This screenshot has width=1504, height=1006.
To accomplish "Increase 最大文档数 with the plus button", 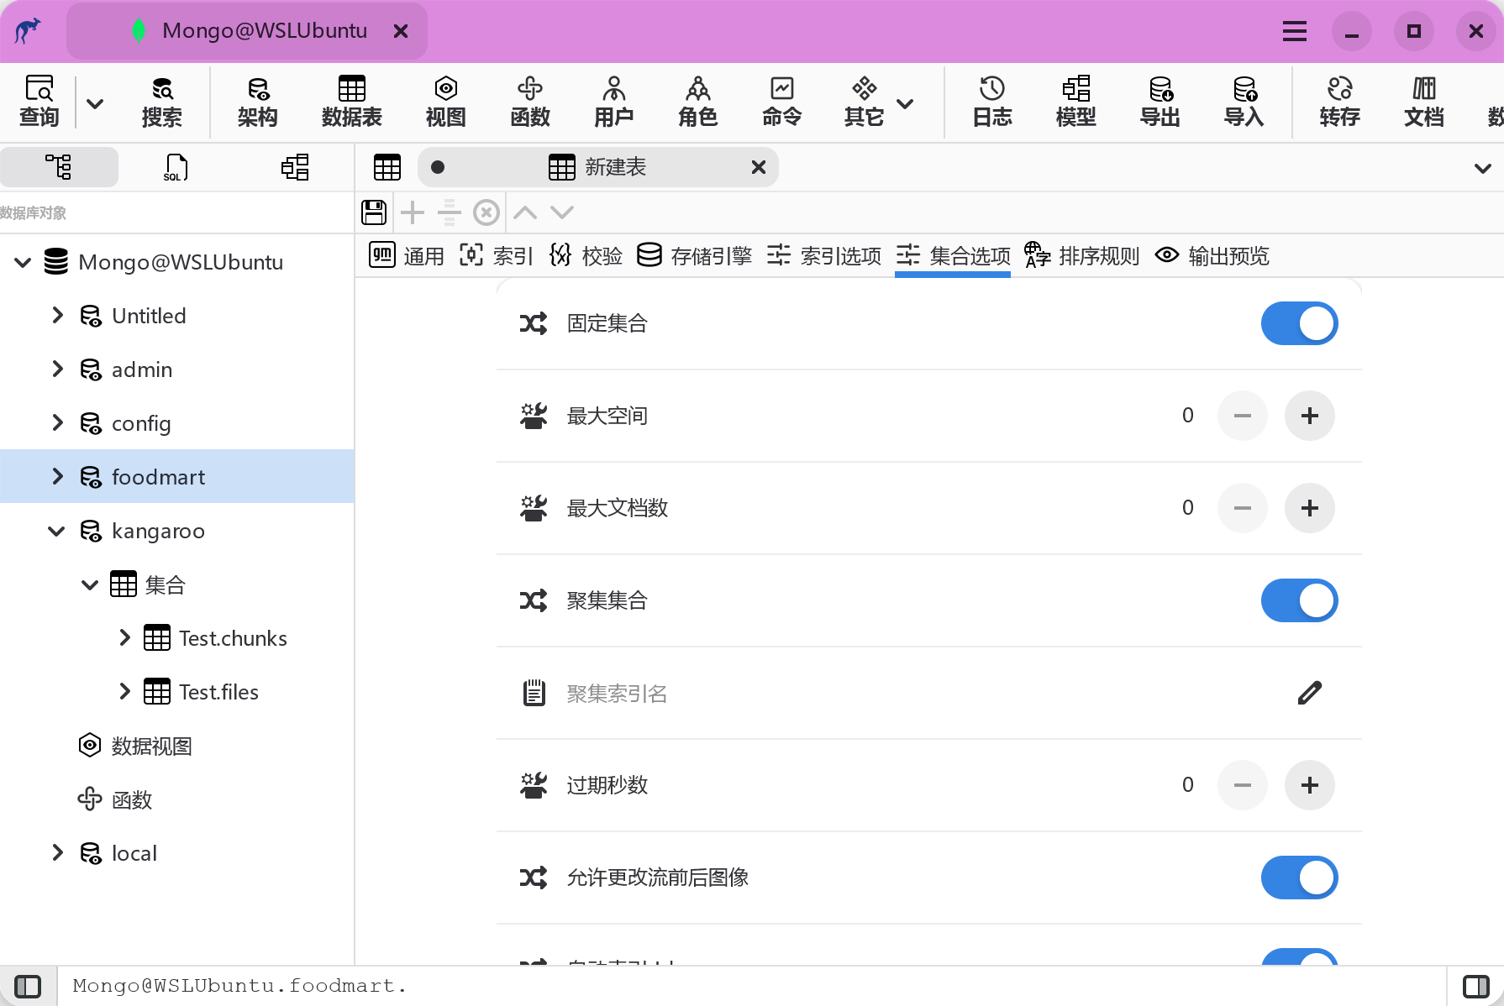I will [x=1309, y=507].
